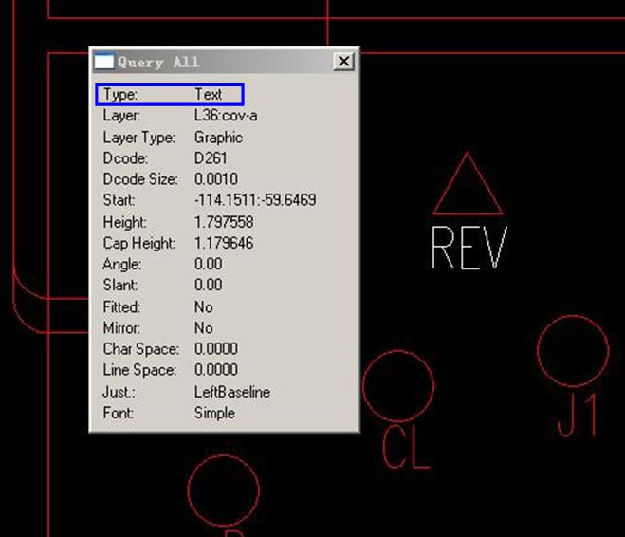Viewport: 625px width, 537px height.
Task: Click the Dcode: label
Action: [x=125, y=158]
